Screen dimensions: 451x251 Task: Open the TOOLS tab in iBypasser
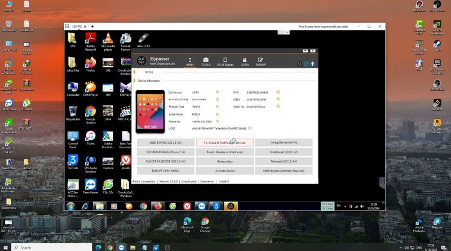point(206,61)
